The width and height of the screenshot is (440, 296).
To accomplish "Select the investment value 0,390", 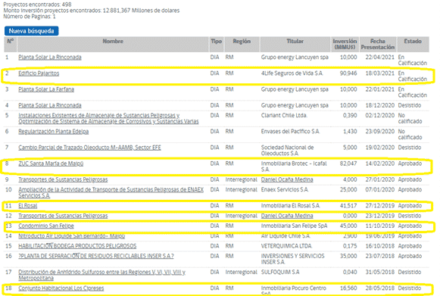I will click(350, 115).
